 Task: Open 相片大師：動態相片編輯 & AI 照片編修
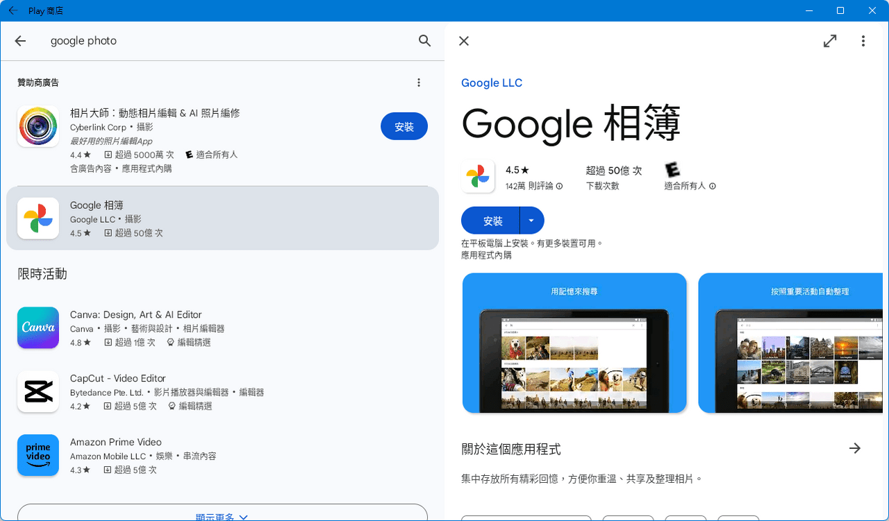(x=155, y=113)
